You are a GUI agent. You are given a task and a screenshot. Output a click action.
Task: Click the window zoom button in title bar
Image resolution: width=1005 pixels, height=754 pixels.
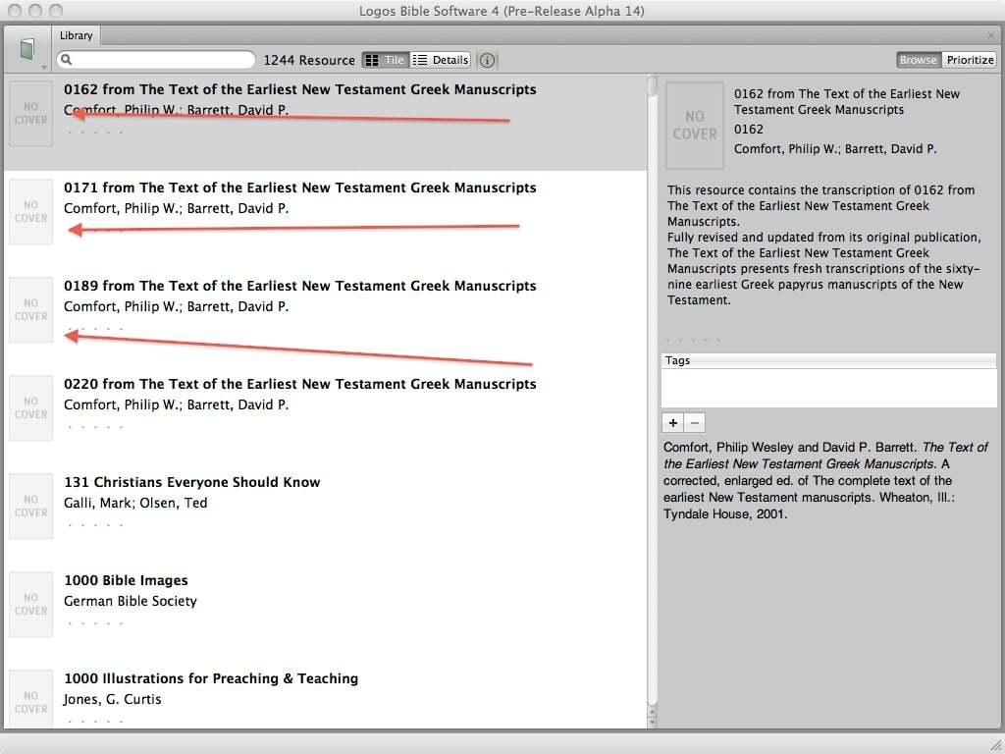click(x=56, y=10)
